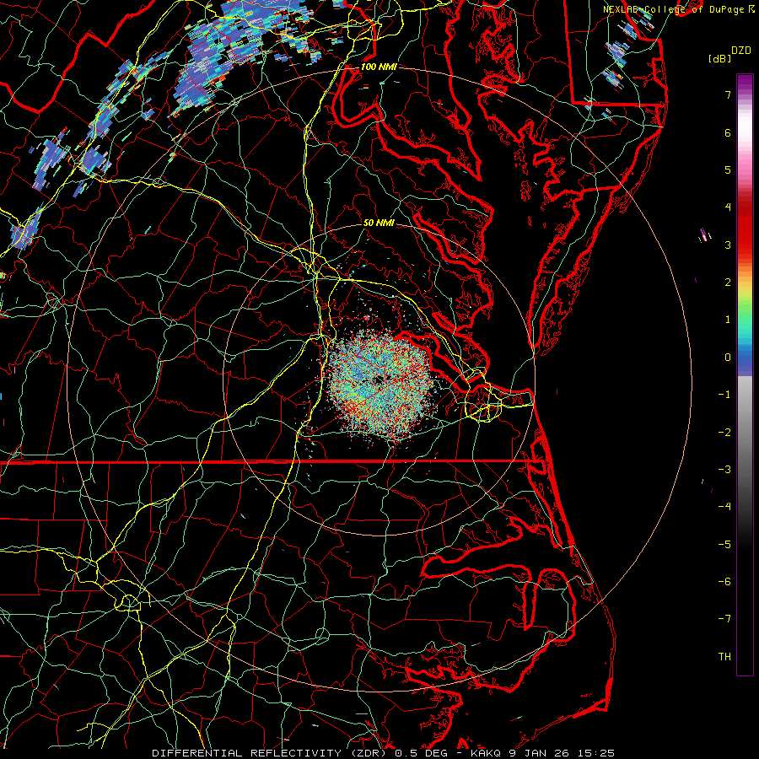Select the "-7" scale value
759x759 pixels.
click(724, 619)
